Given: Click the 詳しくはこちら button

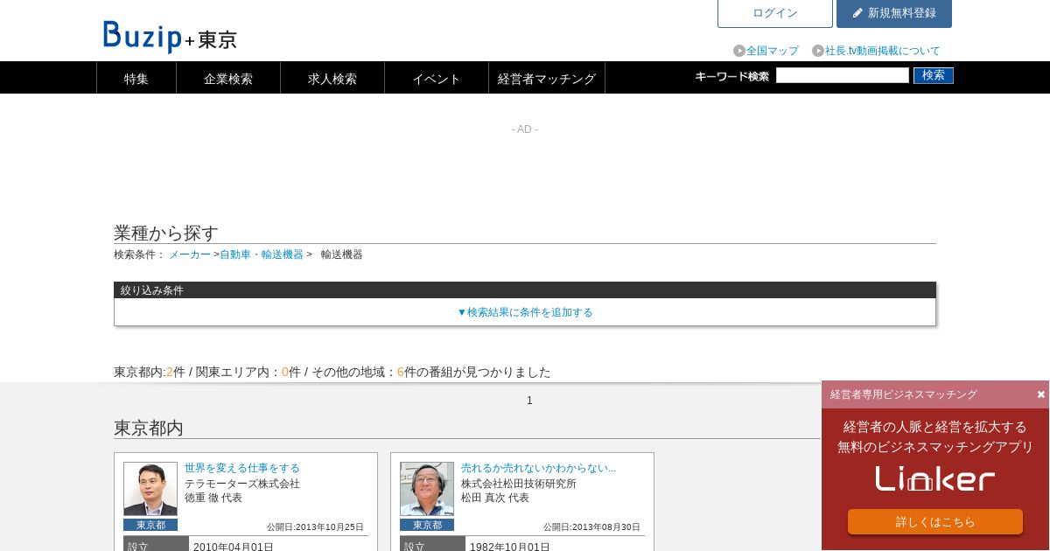Looking at the screenshot, I should coord(935,521).
